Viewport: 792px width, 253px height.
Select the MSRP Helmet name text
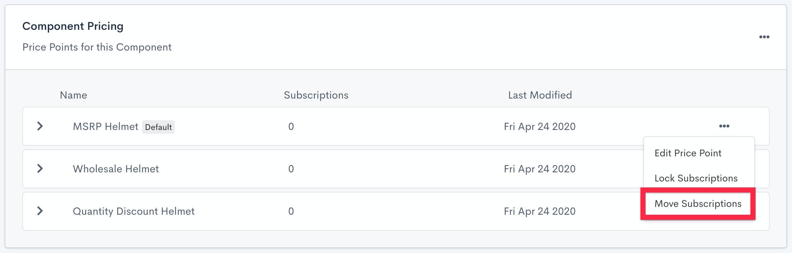click(x=106, y=127)
